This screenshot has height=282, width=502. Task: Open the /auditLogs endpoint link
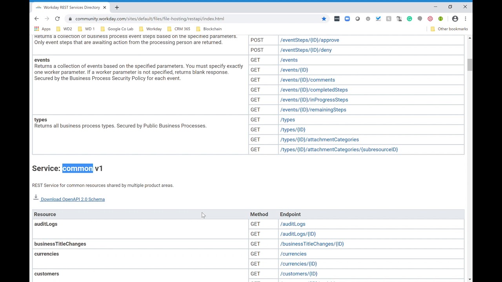[x=293, y=224]
